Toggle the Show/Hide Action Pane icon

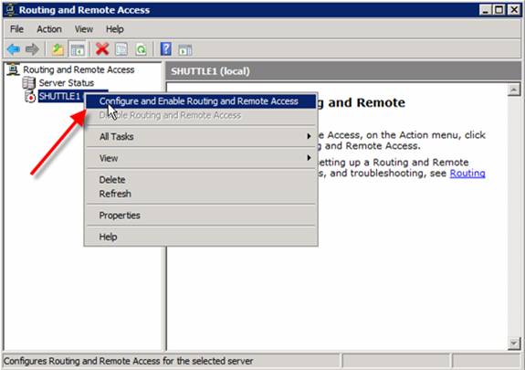click(x=185, y=49)
